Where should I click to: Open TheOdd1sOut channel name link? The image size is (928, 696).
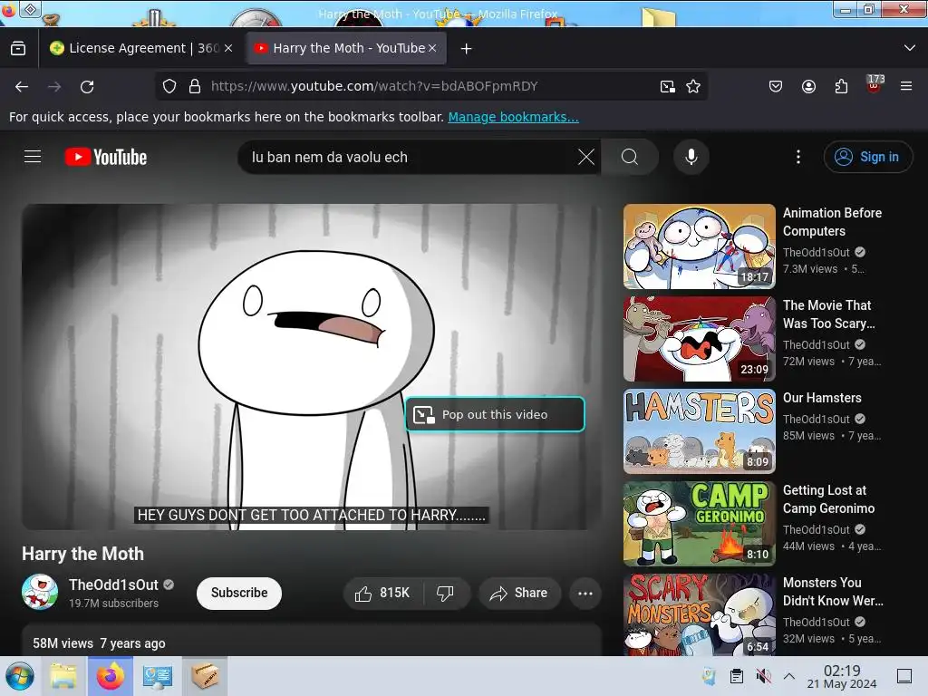[113, 585]
